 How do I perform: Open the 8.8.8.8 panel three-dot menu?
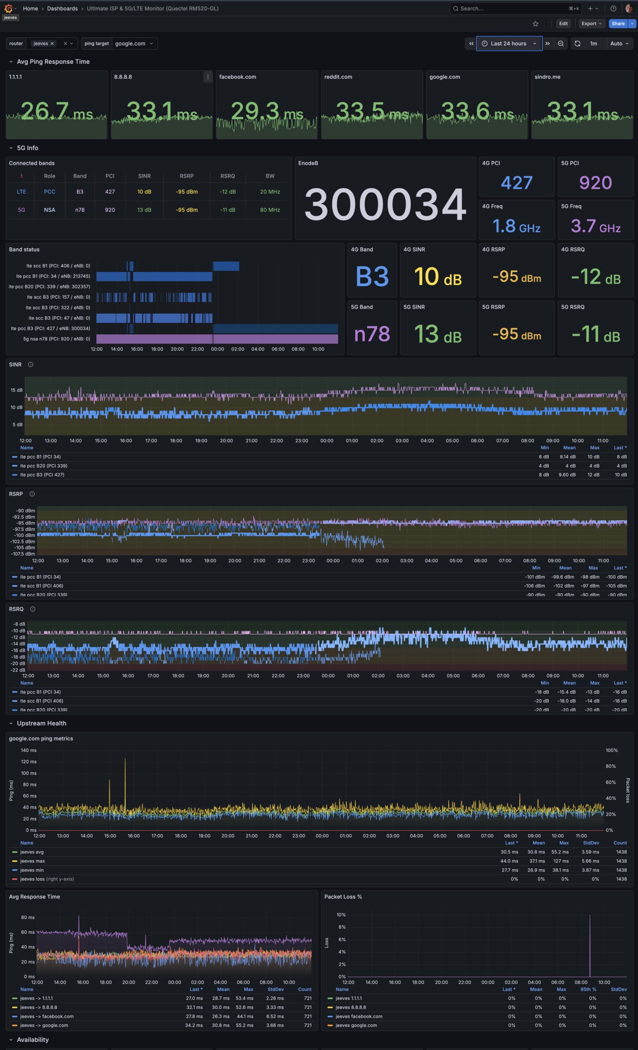[208, 77]
